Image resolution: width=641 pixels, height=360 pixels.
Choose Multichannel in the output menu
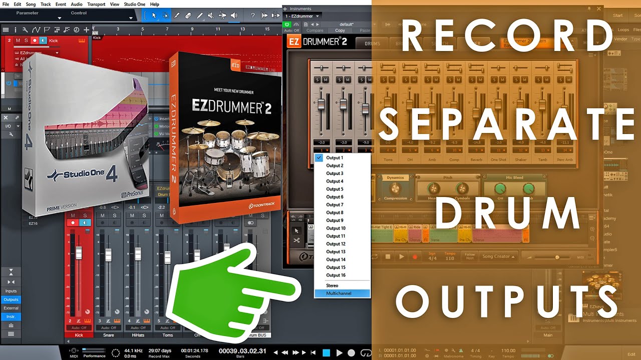point(342,293)
